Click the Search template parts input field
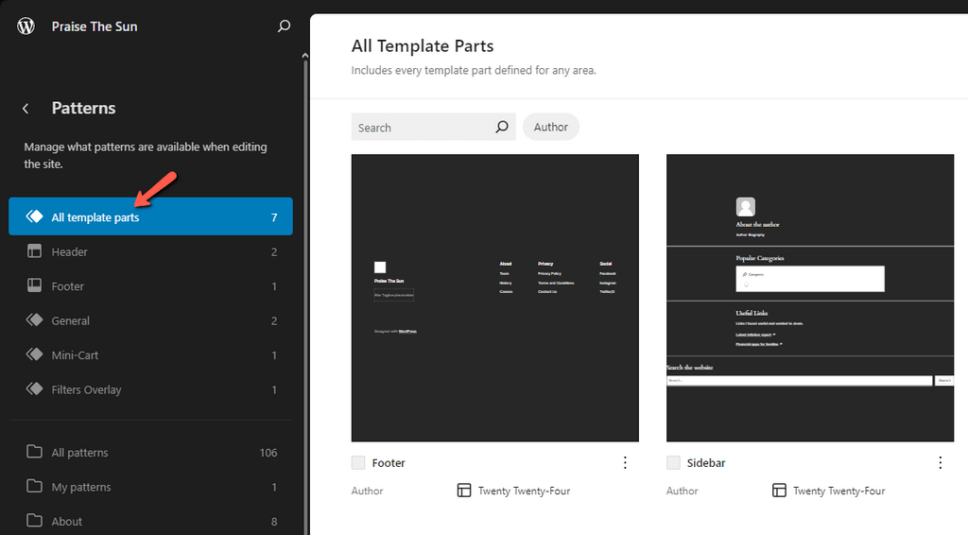This screenshot has width=968, height=535. [x=421, y=128]
